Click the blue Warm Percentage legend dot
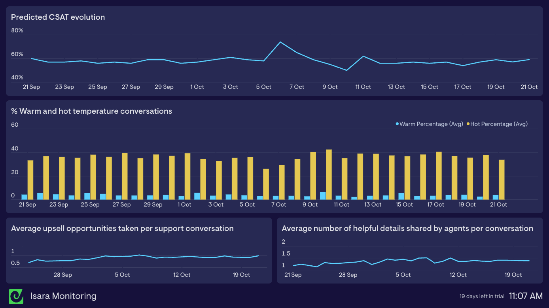 [x=397, y=124]
